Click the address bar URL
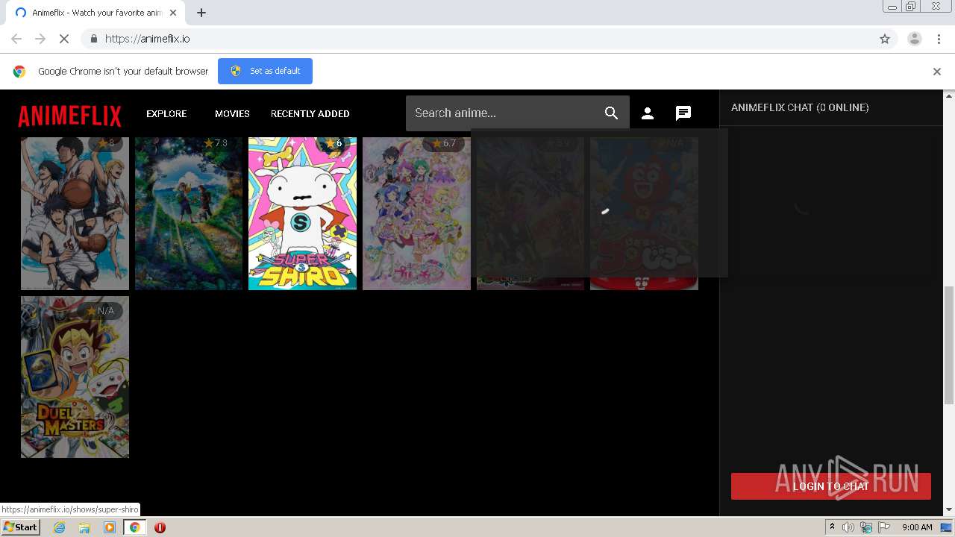 click(x=148, y=39)
